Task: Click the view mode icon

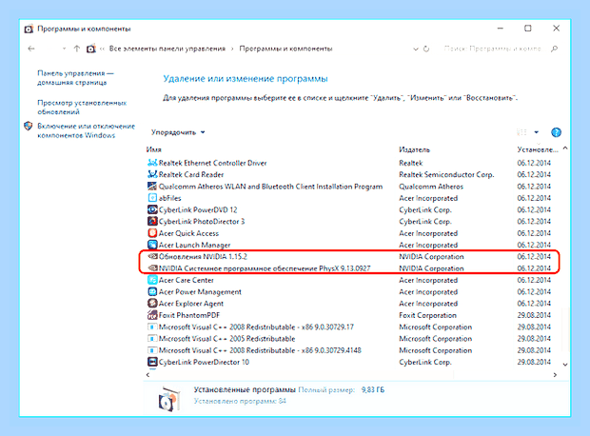Action: pos(521,132)
